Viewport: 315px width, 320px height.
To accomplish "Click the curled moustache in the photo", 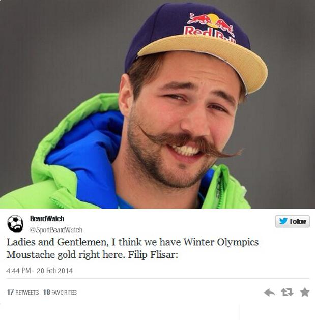I will point(190,143).
